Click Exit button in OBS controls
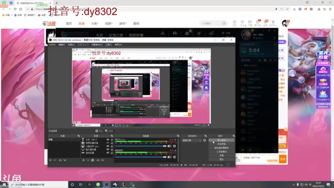This screenshot has height=188, width=334. (222, 159)
